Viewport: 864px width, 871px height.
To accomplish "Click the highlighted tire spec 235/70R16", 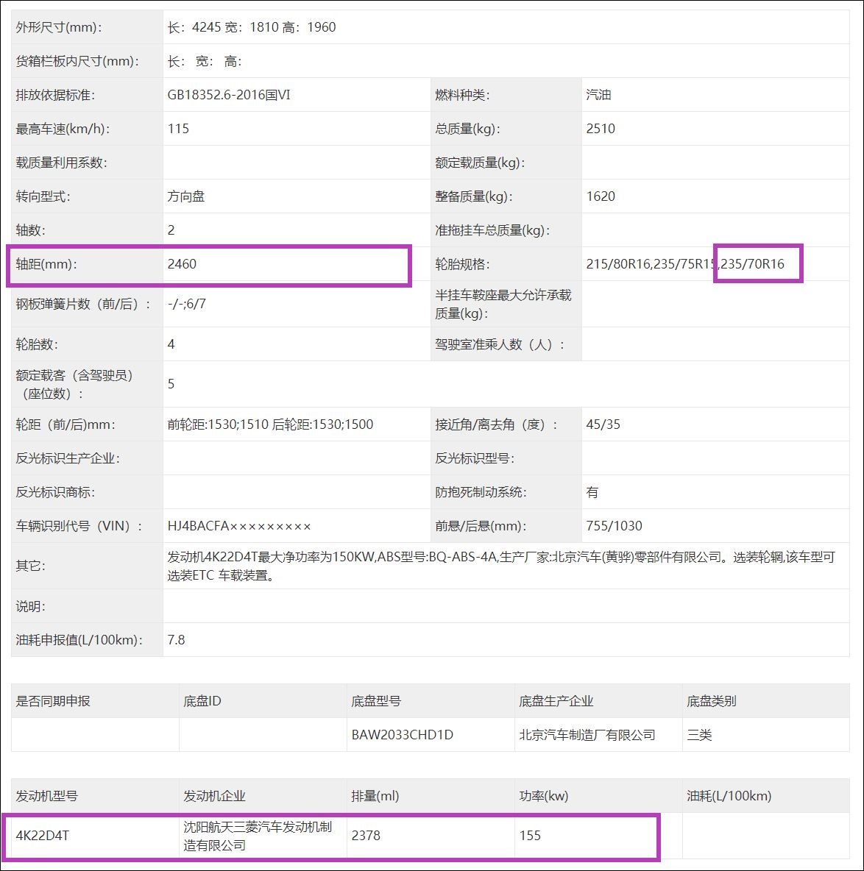I will (x=758, y=264).
